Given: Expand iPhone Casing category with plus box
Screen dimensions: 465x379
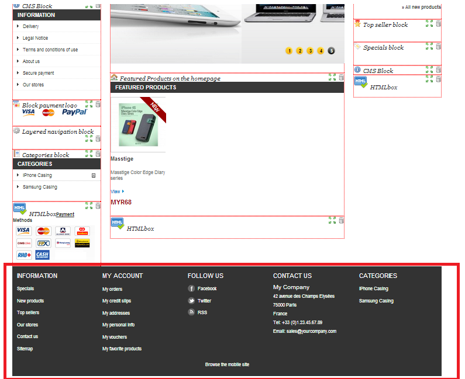Looking at the screenshot, I should point(94,175).
